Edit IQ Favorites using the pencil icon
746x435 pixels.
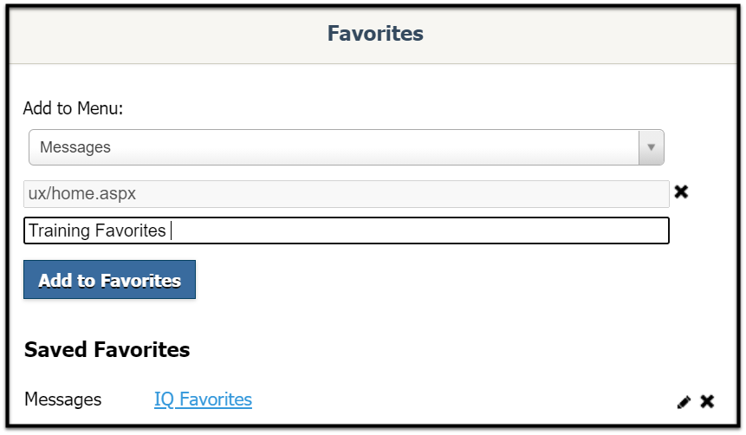(x=684, y=402)
